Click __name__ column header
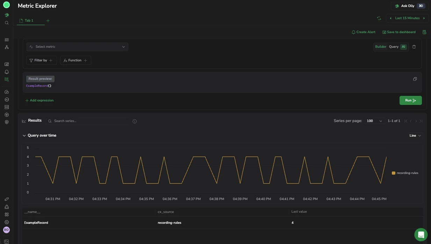Screen dimensions: 431x244 32,212
